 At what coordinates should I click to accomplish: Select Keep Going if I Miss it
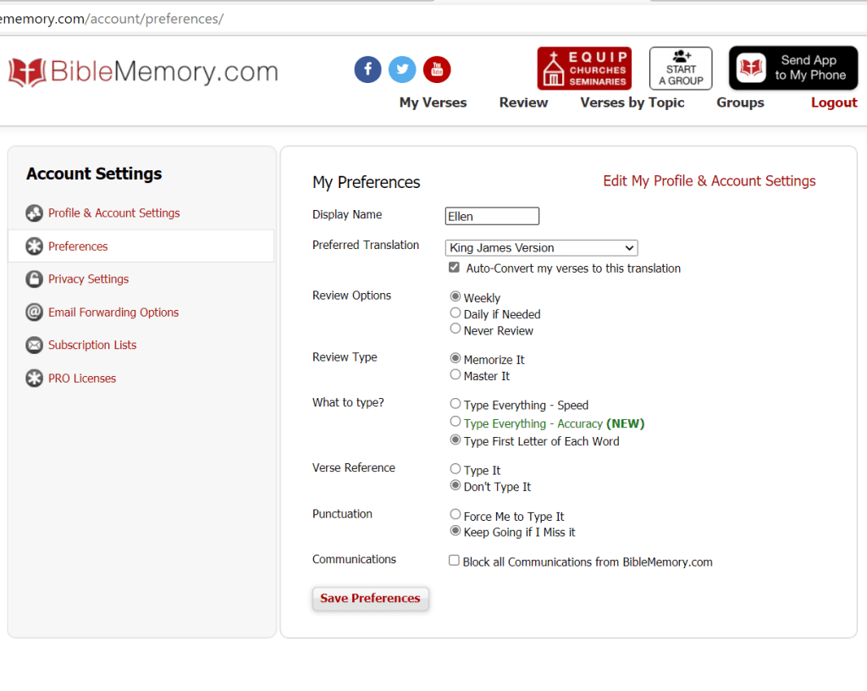click(x=455, y=531)
